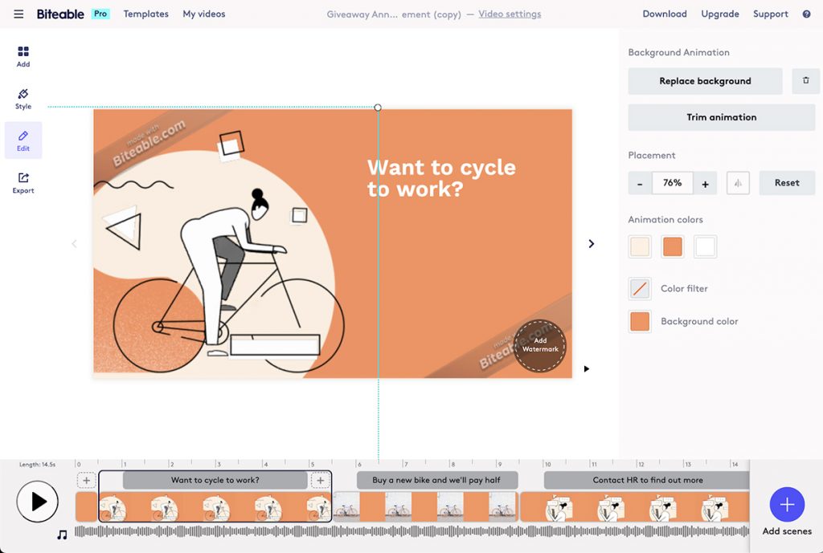Switch to the Edit panel
The image size is (823, 553).
[x=23, y=140]
